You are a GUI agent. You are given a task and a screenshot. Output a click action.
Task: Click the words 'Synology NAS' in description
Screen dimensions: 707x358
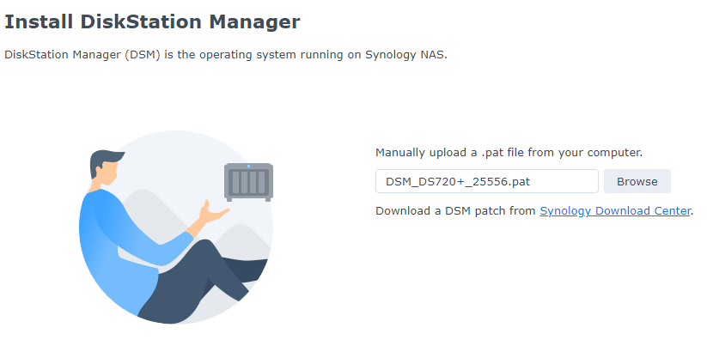(405, 55)
